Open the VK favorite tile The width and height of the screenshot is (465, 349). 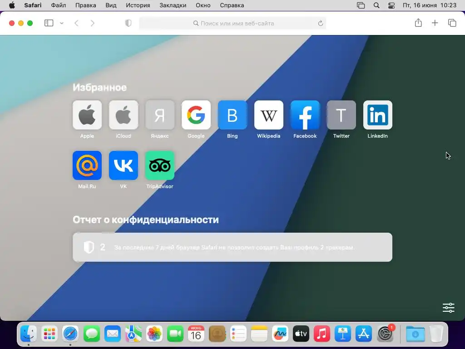pyautogui.click(x=124, y=165)
